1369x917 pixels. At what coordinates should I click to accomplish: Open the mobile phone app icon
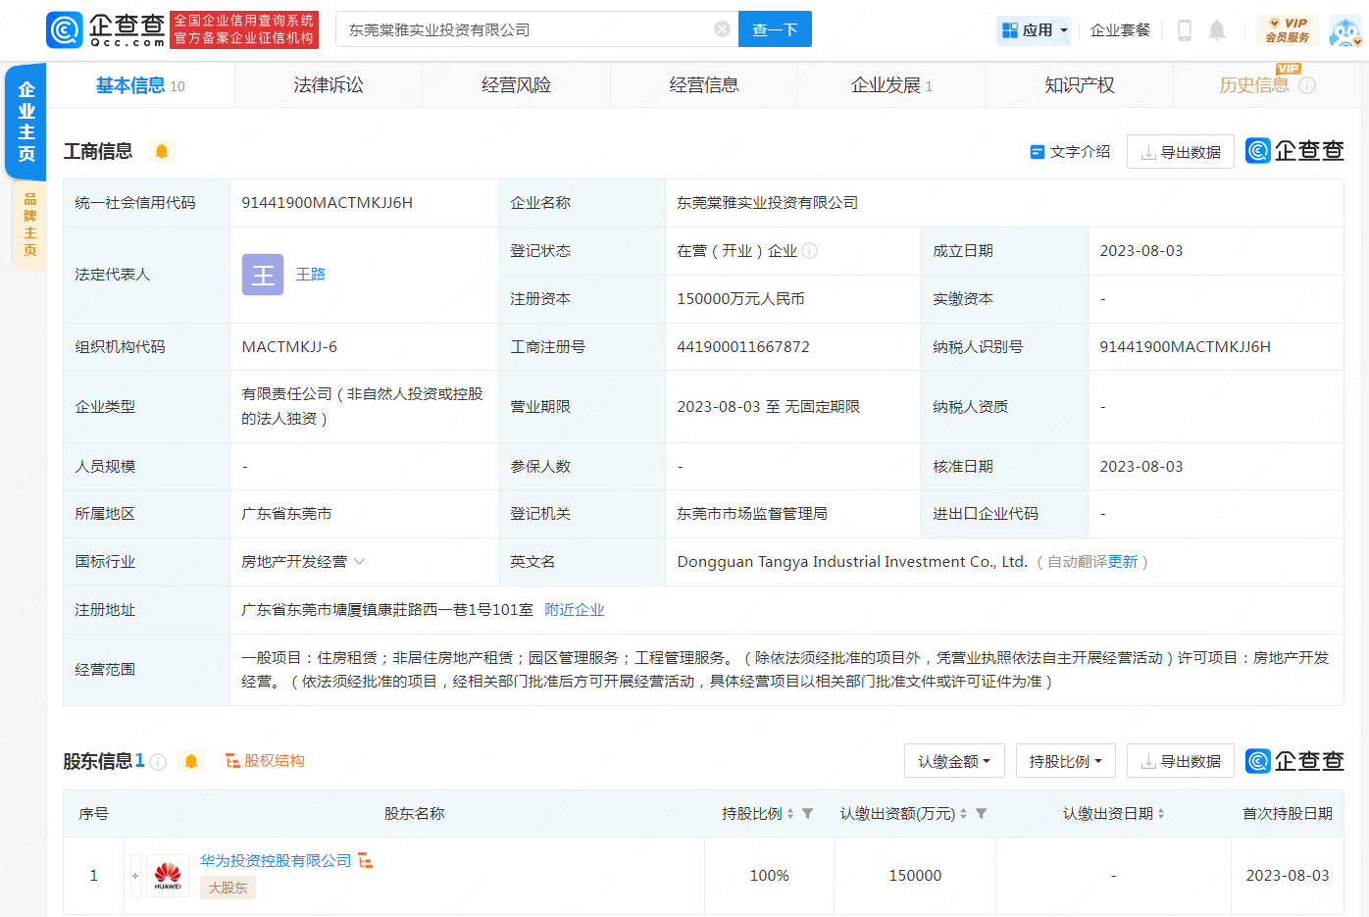pyautogui.click(x=1185, y=30)
